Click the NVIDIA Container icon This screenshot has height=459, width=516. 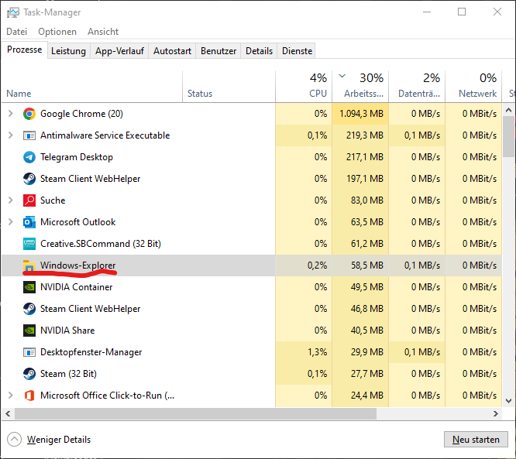click(29, 287)
